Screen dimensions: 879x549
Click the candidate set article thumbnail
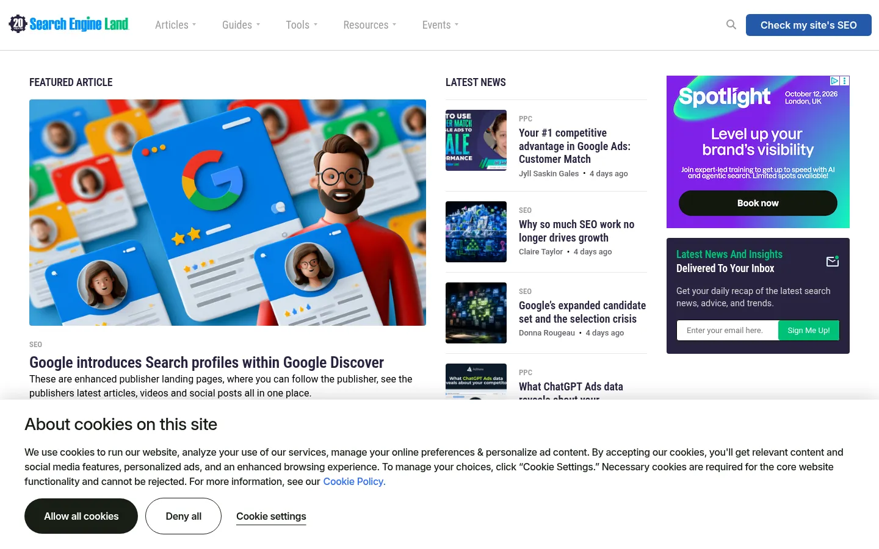476,313
